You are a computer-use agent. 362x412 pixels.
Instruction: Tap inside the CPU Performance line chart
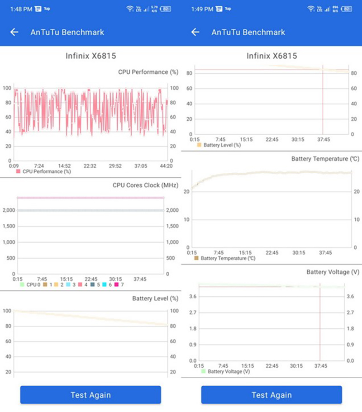(90, 122)
